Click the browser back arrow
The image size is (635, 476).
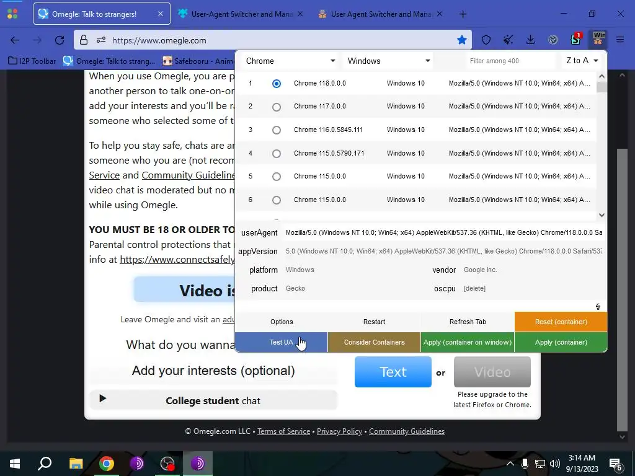click(15, 40)
